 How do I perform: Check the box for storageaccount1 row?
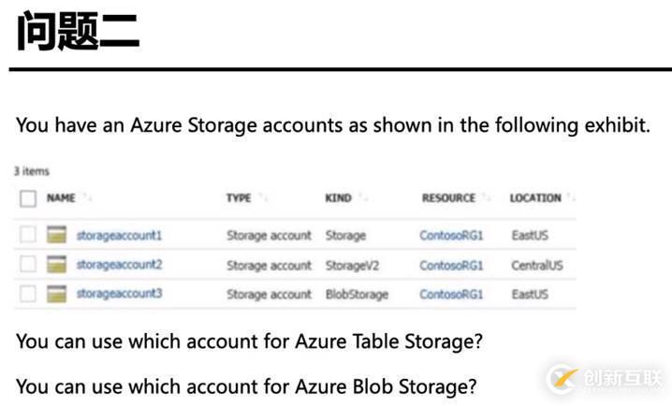[x=28, y=235]
